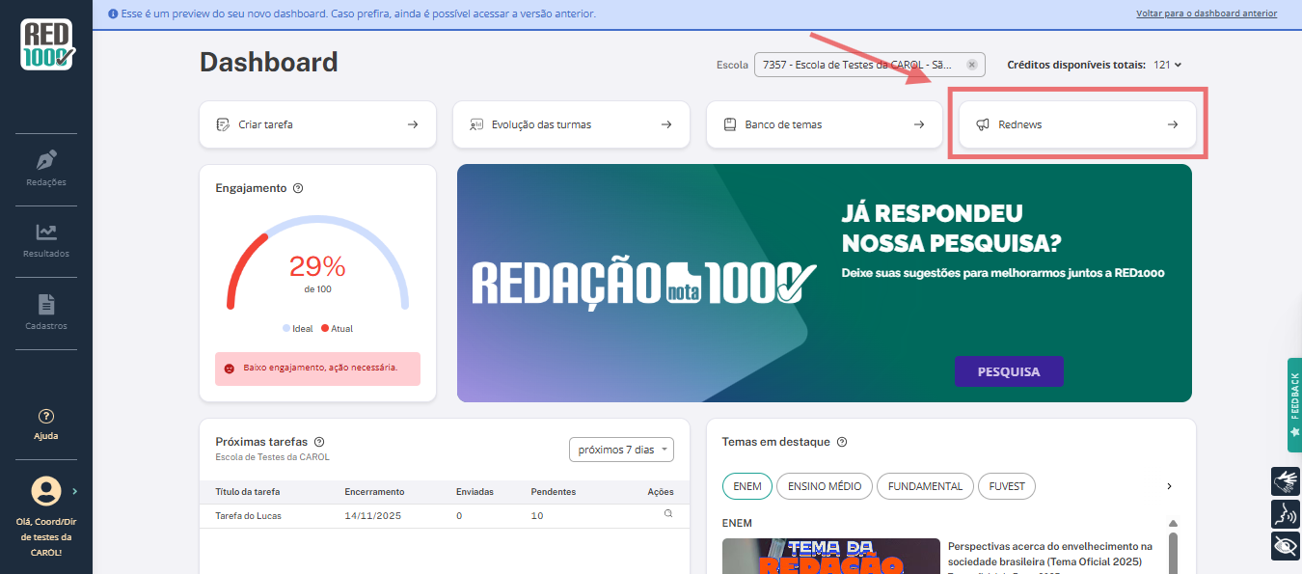
Task: Open the Evolução das turmas card
Action: [x=571, y=124]
